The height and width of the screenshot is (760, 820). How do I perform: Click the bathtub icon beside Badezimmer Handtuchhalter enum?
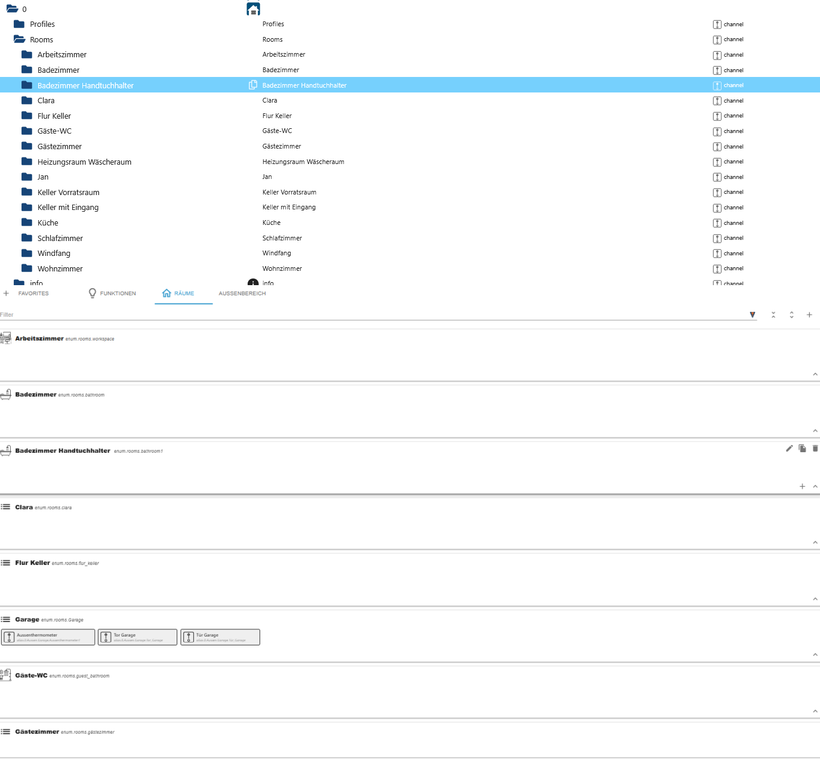(x=5, y=450)
